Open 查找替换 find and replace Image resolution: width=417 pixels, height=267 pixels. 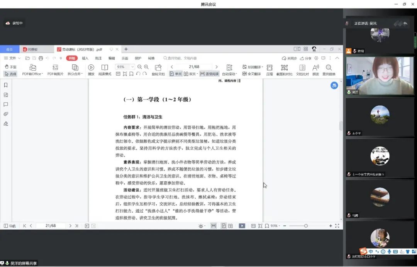pos(329,70)
